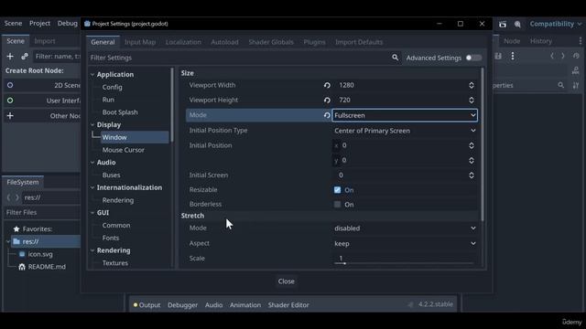
Task: Select the 2D Scene root node icon
Action: 10,85
